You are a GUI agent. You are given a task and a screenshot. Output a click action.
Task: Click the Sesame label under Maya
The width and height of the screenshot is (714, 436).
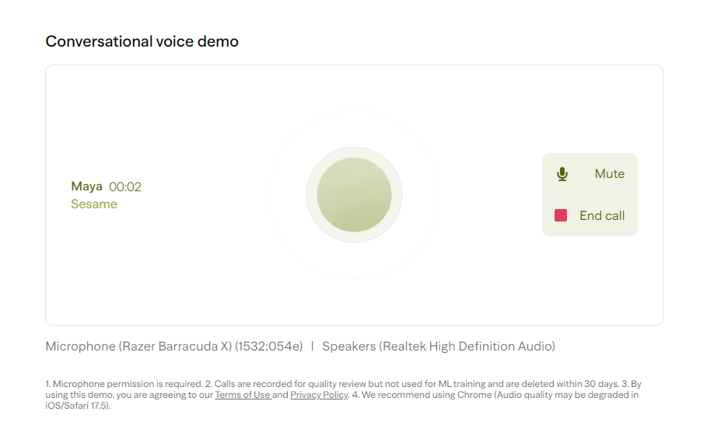(x=94, y=204)
